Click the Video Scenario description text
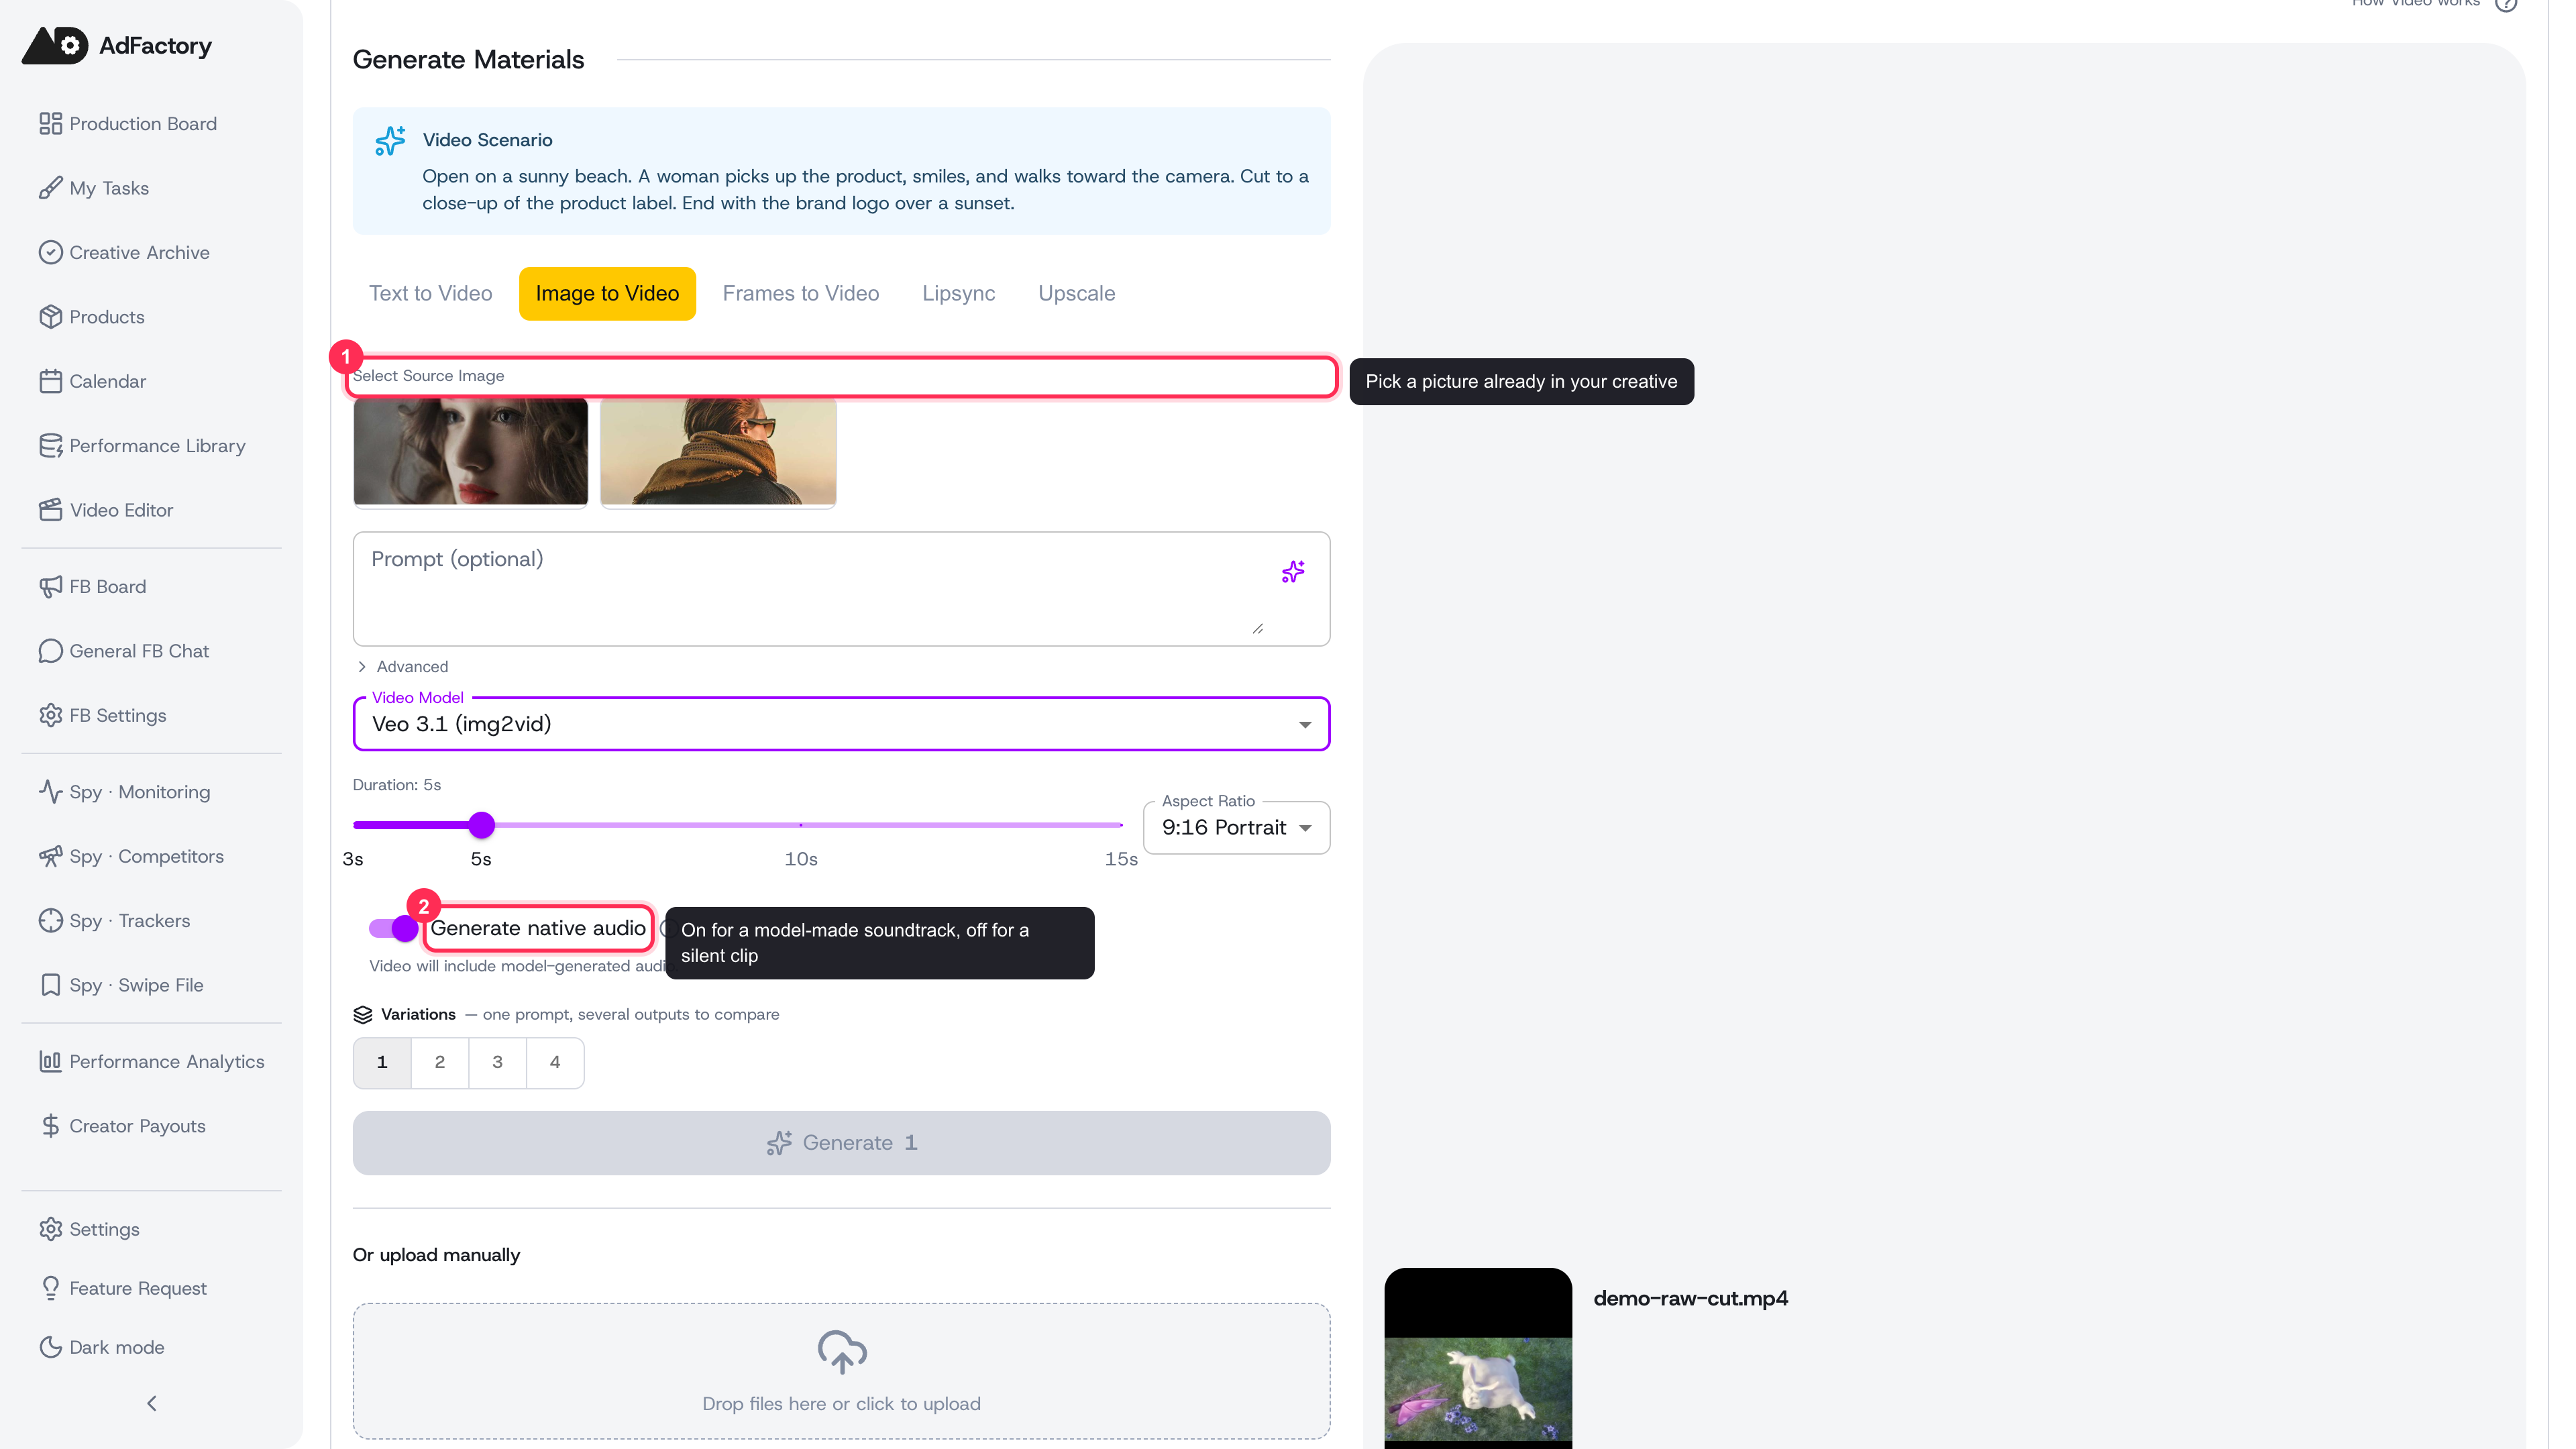Viewport: 2576px width, 1449px height. click(865, 189)
